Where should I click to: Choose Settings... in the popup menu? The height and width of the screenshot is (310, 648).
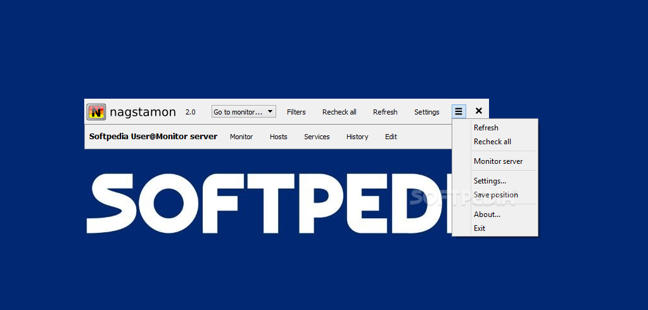495,181
